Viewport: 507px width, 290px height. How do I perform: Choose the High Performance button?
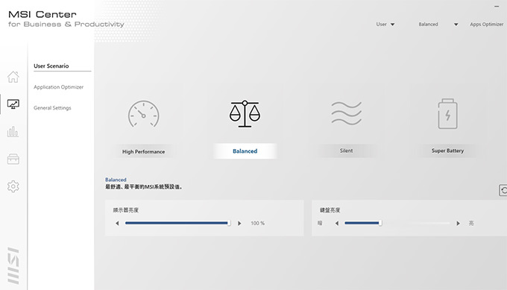144,151
